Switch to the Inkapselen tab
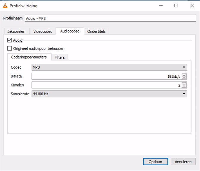 pos(16,31)
